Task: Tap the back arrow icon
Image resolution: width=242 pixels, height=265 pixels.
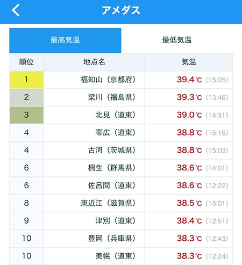Action: [x=16, y=10]
